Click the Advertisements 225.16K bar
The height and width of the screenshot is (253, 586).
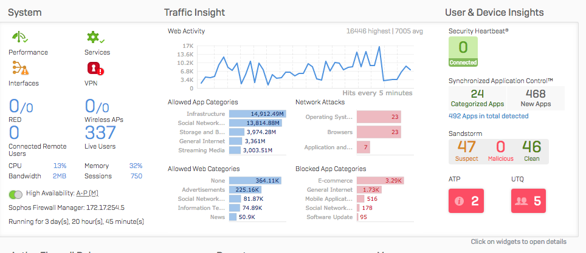pyautogui.click(x=246, y=189)
